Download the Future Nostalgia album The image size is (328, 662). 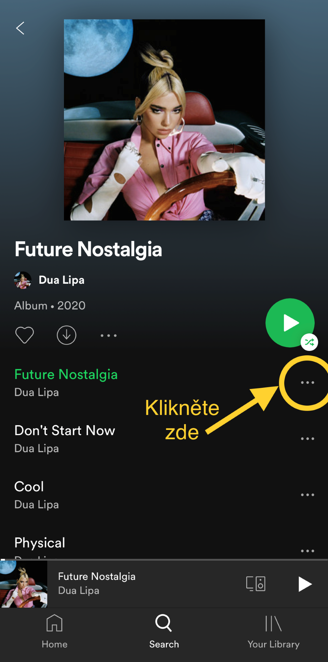click(66, 335)
